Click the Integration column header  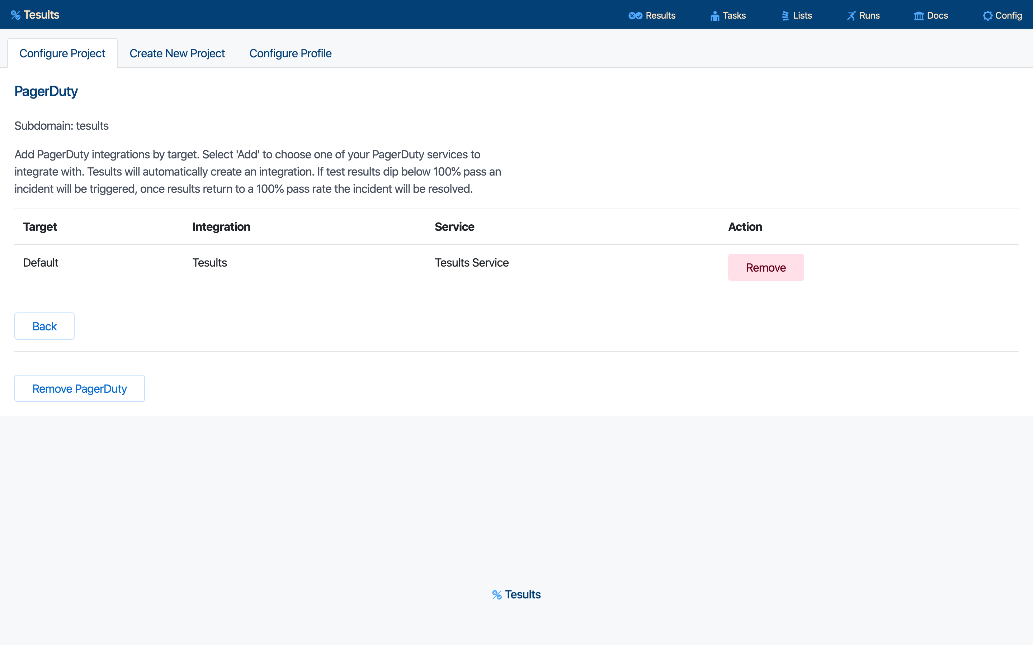(221, 227)
